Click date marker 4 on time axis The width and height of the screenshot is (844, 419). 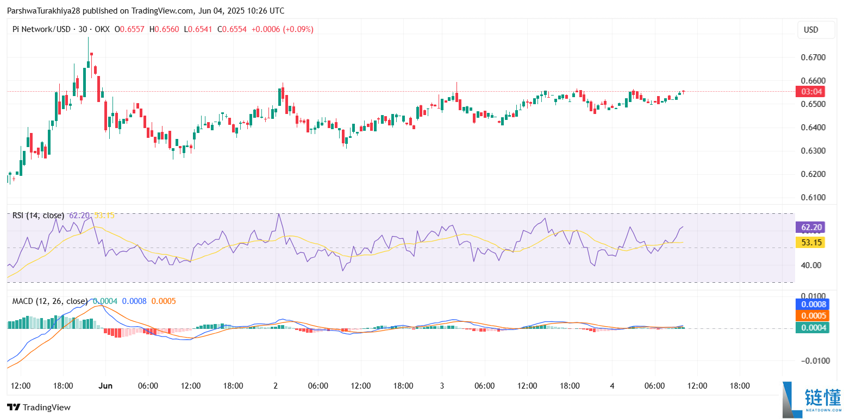pyautogui.click(x=612, y=386)
